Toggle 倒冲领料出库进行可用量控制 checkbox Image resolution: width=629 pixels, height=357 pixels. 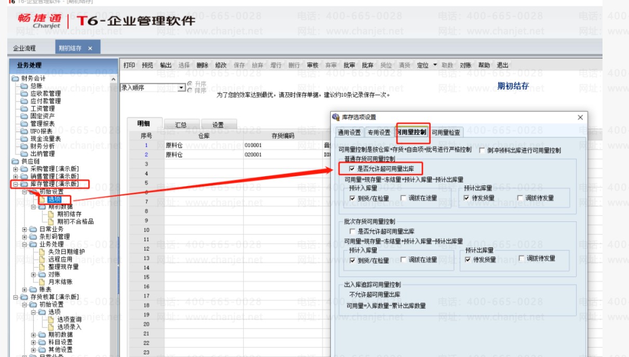click(x=483, y=151)
